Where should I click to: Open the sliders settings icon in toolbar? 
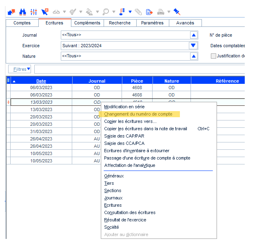34,11
